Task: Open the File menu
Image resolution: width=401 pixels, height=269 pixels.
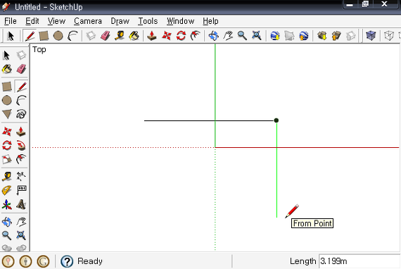Action: click(11, 21)
